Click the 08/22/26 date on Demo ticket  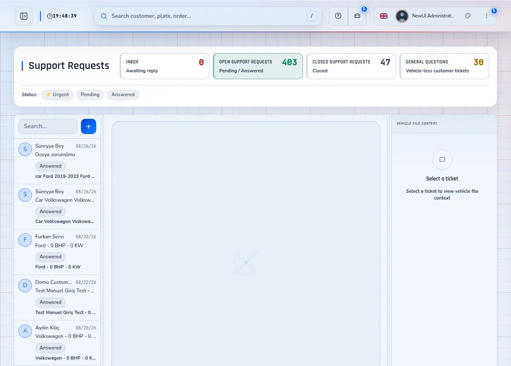(86, 282)
